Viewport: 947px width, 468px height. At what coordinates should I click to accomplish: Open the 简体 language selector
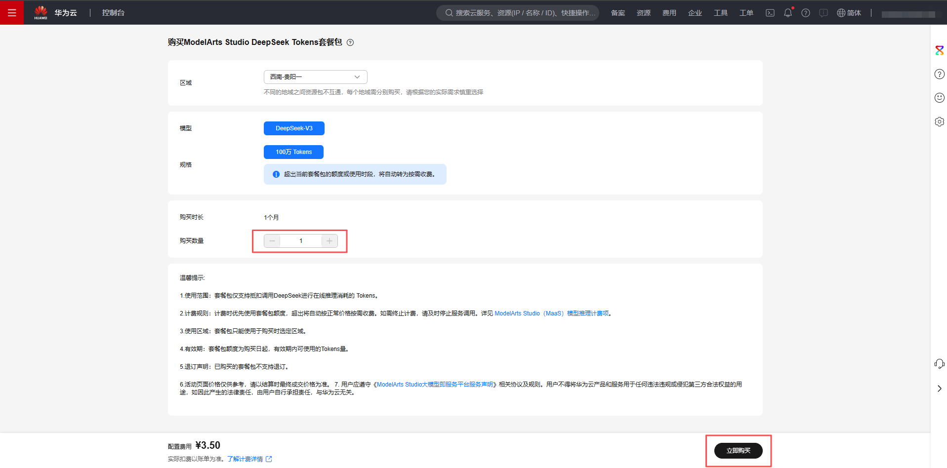849,13
